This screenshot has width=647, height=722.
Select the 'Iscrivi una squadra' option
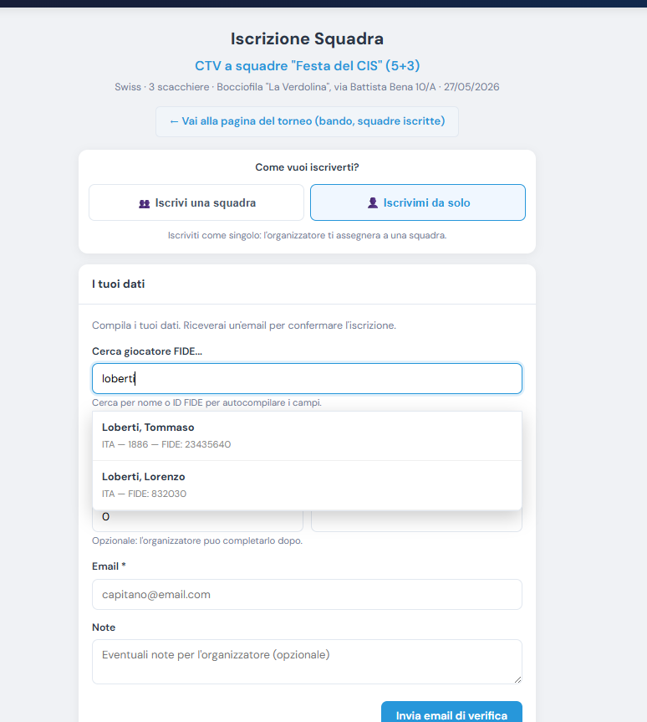coord(196,202)
